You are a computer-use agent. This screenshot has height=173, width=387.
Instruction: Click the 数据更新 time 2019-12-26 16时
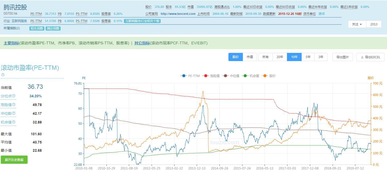290,14
